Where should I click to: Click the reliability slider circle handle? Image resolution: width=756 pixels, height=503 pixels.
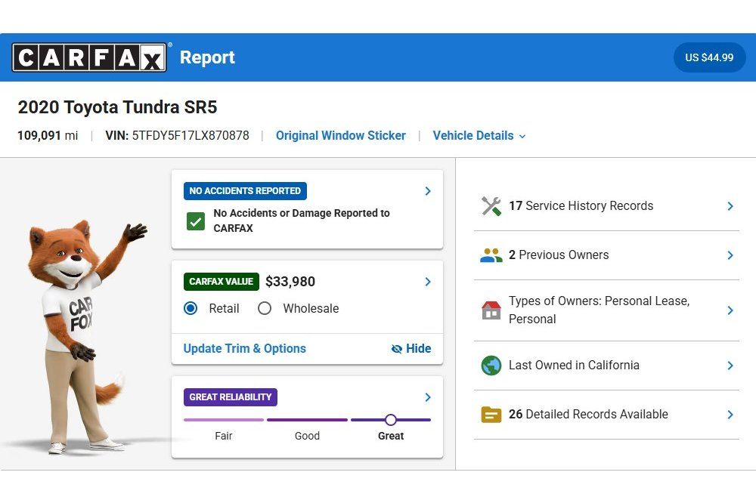[x=391, y=420]
